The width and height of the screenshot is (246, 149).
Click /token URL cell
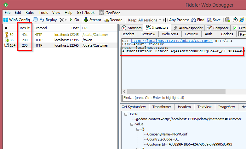87,40
